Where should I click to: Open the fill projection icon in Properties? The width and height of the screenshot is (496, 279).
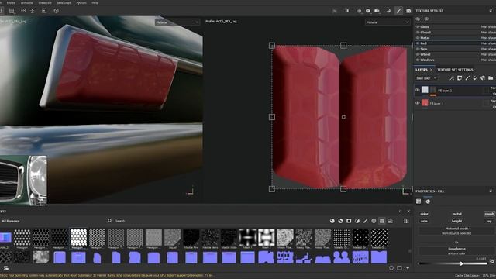(418, 201)
